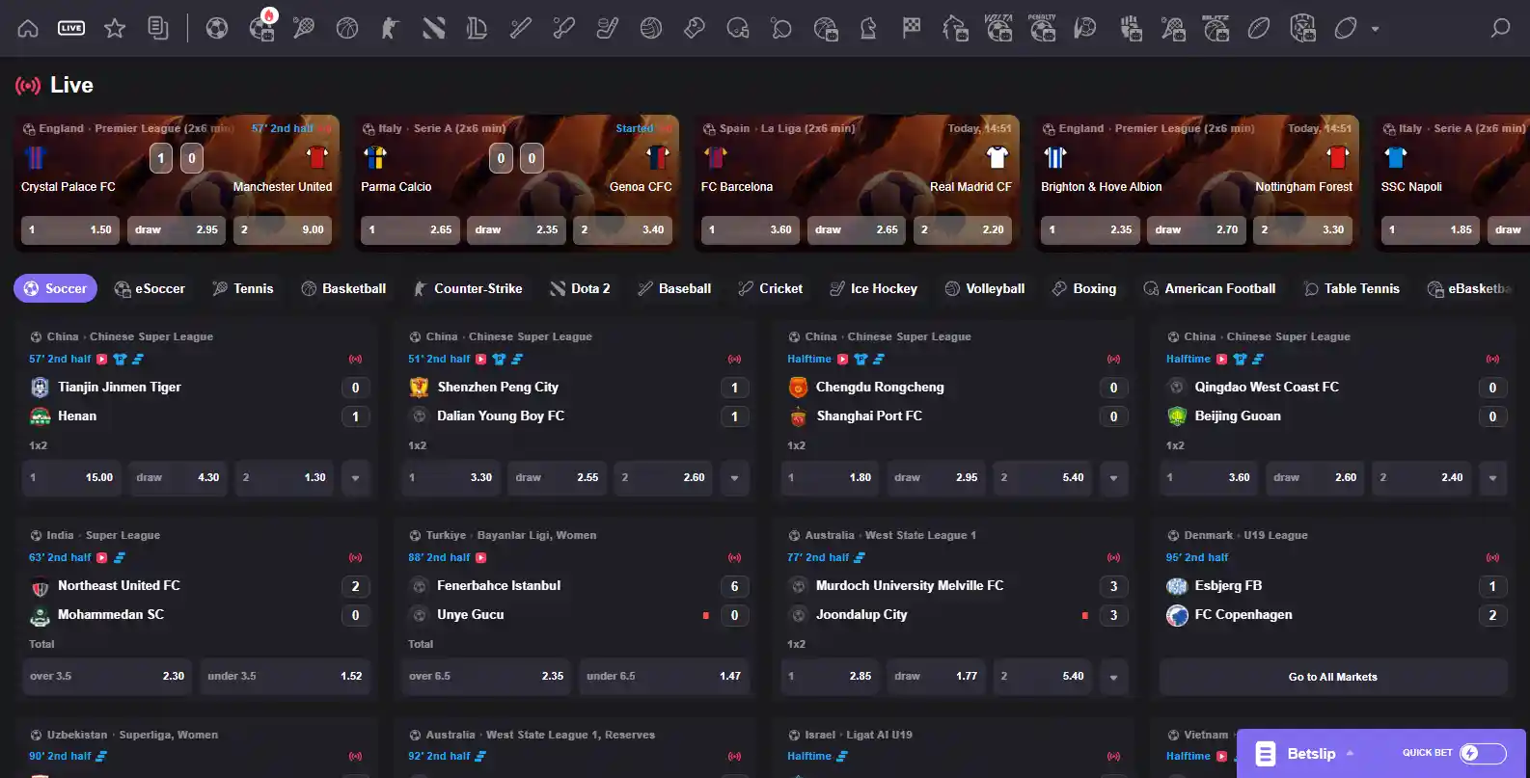The width and height of the screenshot is (1530, 778).
Task: Switch to the Basketball tab
Action: (x=343, y=288)
